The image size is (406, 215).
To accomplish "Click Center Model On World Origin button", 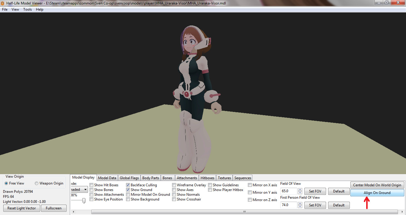I will (x=377, y=185).
